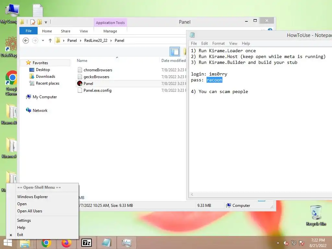Choose Open from Open-Shell context menu
Viewport: 332px width, 249px height.
22,204
